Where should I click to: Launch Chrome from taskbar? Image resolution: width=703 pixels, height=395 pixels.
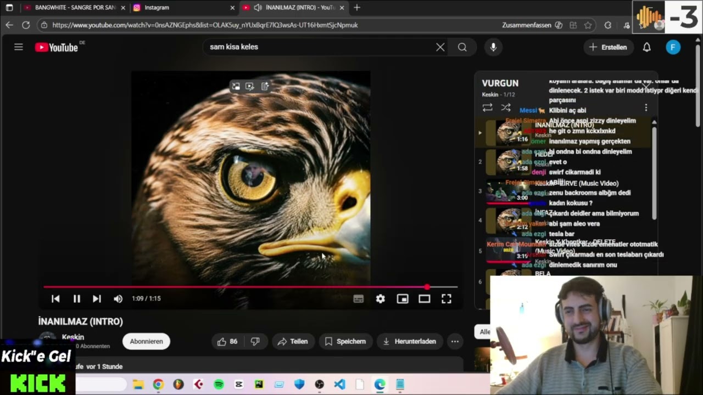[158, 385]
